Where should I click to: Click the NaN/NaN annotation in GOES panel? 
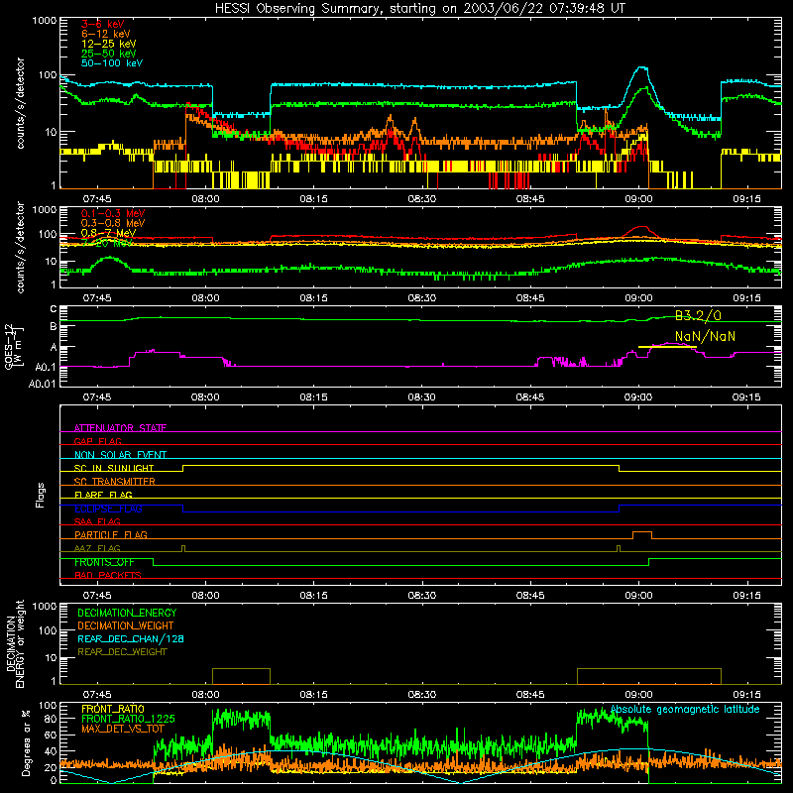pos(705,336)
